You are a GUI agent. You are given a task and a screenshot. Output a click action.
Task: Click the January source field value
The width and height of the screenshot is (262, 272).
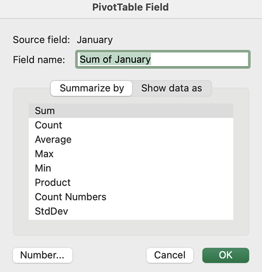(94, 40)
